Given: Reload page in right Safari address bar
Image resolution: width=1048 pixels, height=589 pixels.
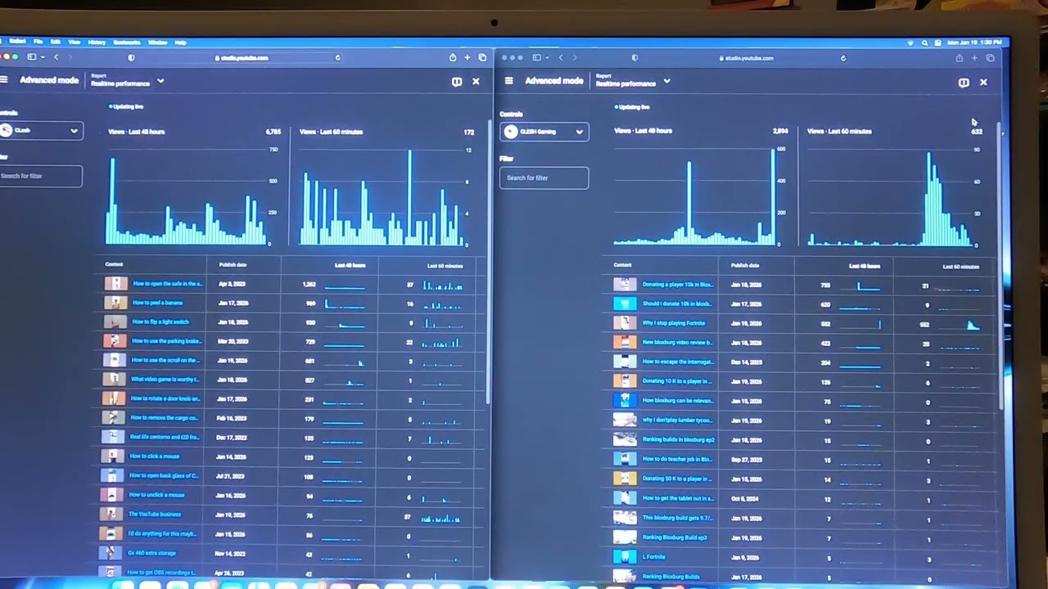Looking at the screenshot, I should tap(842, 58).
